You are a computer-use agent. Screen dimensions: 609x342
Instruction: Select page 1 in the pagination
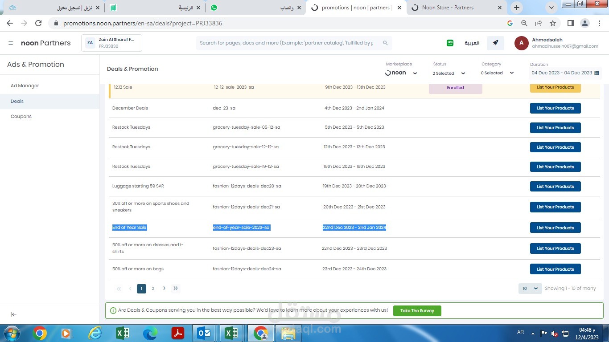pyautogui.click(x=141, y=289)
